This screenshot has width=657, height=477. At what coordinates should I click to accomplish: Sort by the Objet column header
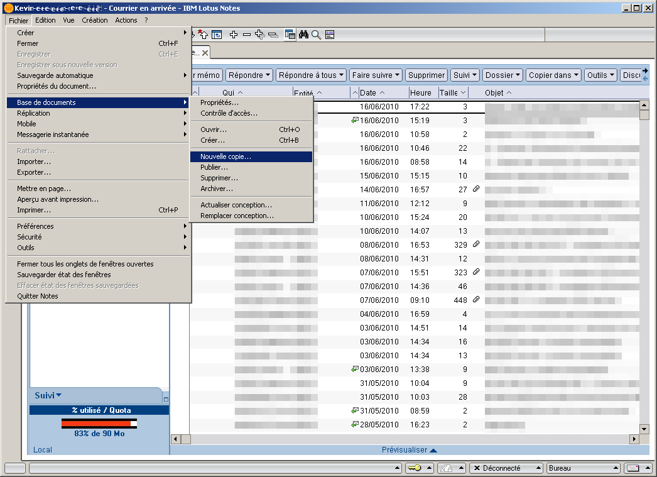pos(498,92)
